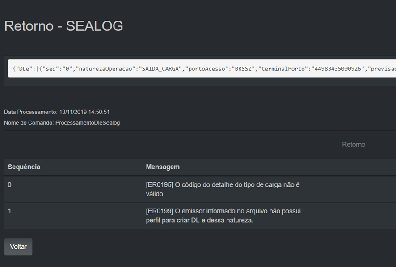Click the Retorno - SEALOG heading
This screenshot has width=396, height=267.
[x=63, y=26]
